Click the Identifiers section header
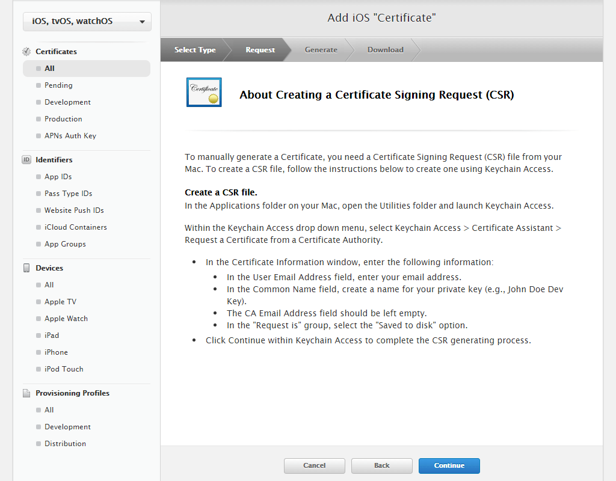This screenshot has width=616, height=481. click(54, 160)
